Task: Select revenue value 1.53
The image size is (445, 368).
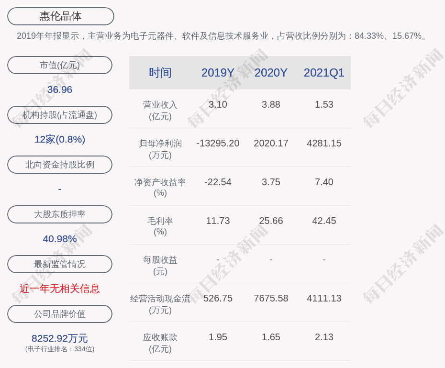Action: 324,104
